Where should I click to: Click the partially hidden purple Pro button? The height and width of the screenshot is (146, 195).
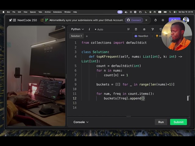174,20
